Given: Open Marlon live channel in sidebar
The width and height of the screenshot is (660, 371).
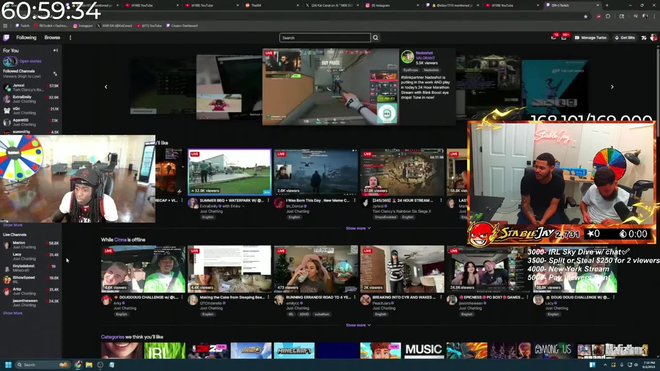Looking at the screenshot, I should click(31, 245).
